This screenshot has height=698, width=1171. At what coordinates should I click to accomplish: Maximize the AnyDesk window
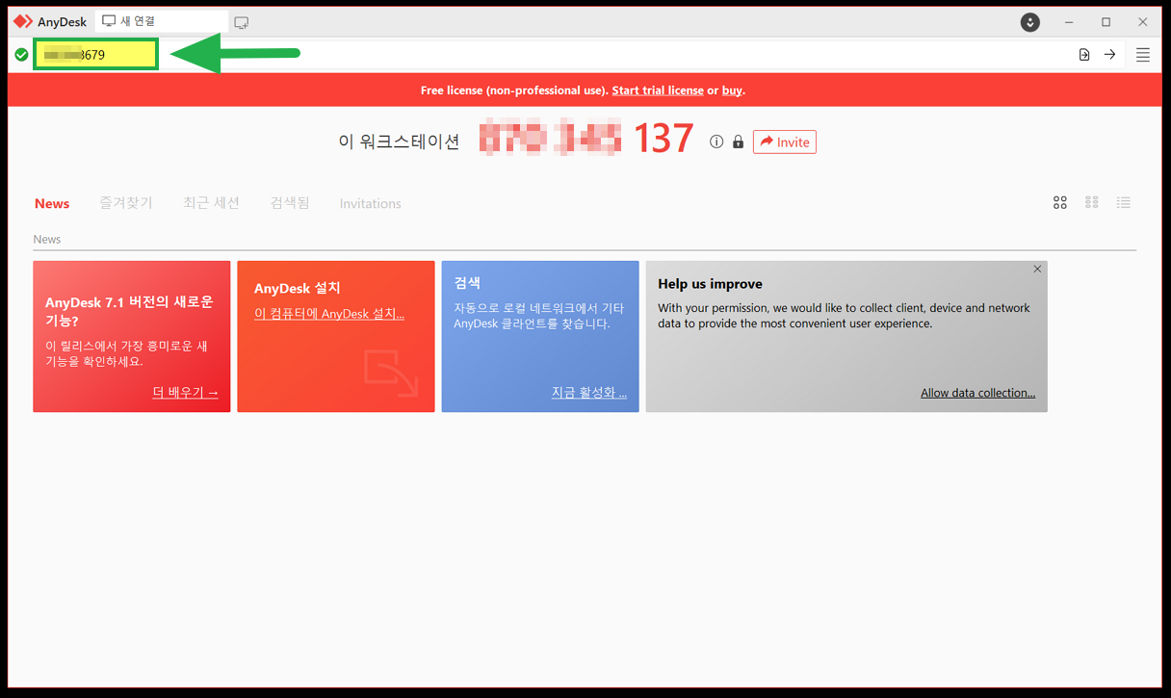click(x=1106, y=22)
